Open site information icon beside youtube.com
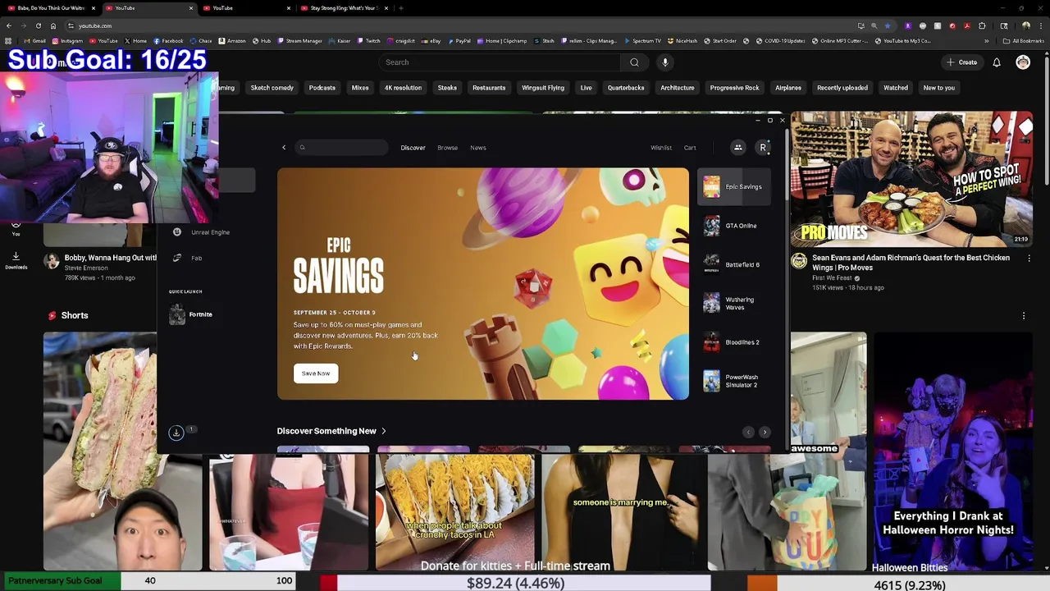This screenshot has height=591, width=1050. coord(71,25)
